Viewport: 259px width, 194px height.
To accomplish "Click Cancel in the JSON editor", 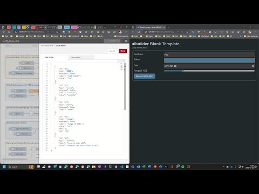I will click(112, 51).
